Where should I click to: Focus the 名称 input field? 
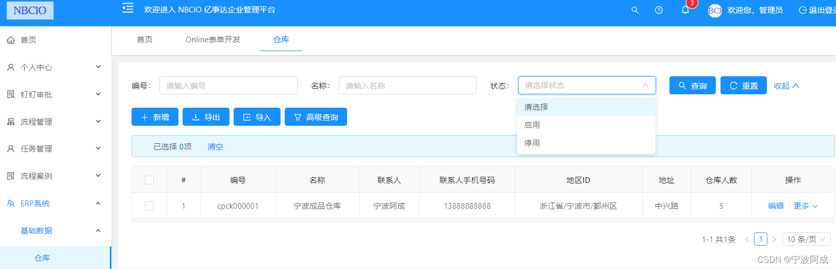tap(407, 86)
